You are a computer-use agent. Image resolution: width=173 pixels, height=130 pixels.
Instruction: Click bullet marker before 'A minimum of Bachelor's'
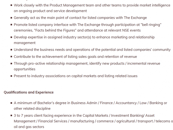pos(11,103)
